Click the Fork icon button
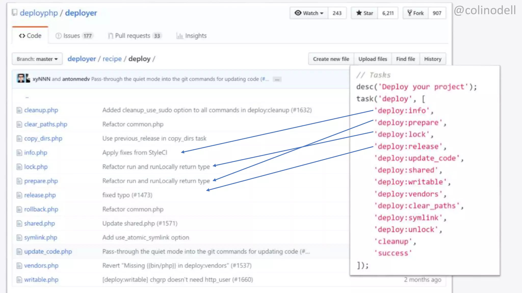The height and width of the screenshot is (293, 522). point(409,13)
